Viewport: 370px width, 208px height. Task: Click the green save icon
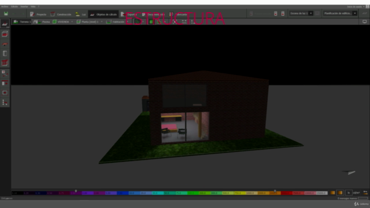[x=6, y=14]
